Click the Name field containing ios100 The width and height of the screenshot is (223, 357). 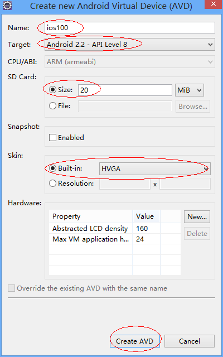tap(130, 28)
